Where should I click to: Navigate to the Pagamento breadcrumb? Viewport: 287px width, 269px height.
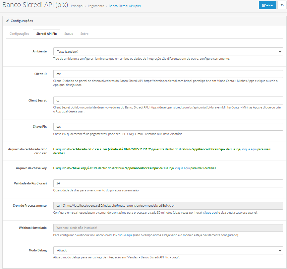click(x=96, y=6)
